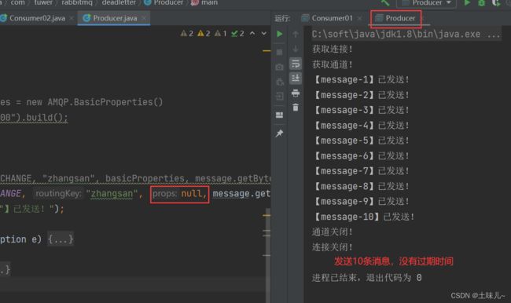Rerun the program with the green run icon
Screen dimensions: 511x303
coord(279,34)
